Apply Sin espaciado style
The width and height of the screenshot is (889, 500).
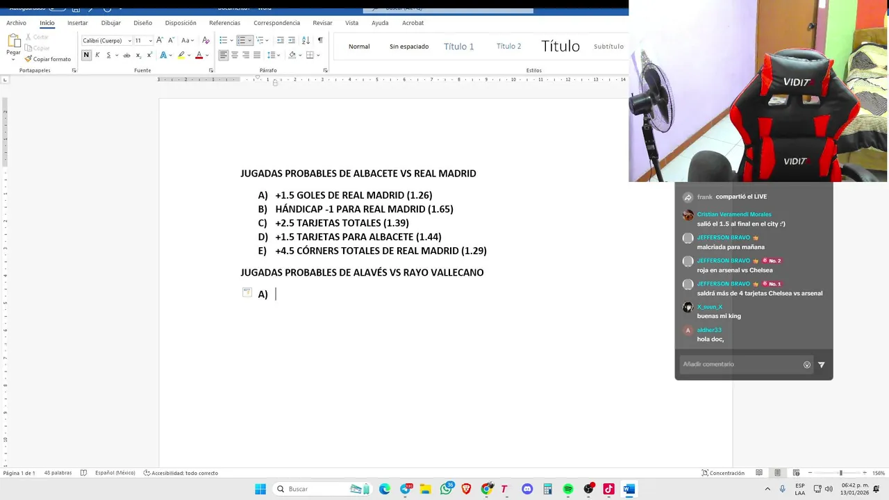[x=409, y=47]
